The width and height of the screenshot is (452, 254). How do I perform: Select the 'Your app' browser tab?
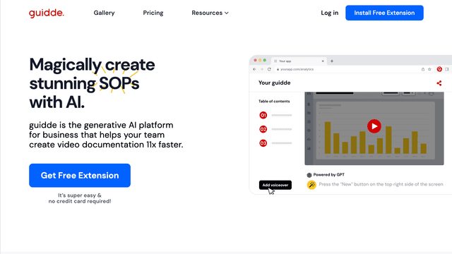(299, 61)
